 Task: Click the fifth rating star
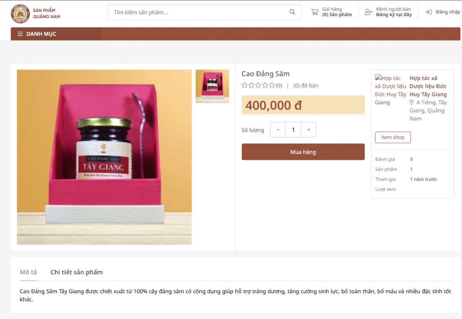(x=272, y=85)
